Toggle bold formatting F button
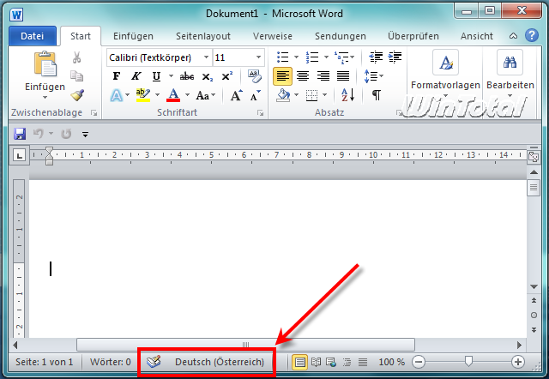Image resolution: width=549 pixels, height=379 pixels. click(117, 76)
